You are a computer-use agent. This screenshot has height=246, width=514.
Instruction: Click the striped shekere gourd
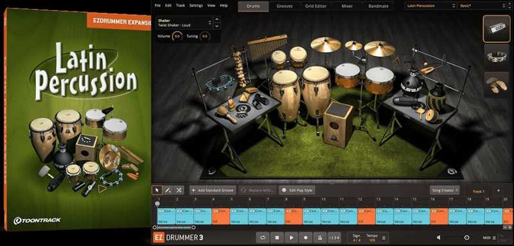click(436, 97)
